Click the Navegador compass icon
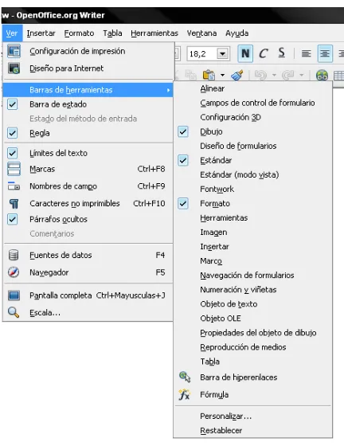Screen dimensions: 344x446 click(14, 272)
